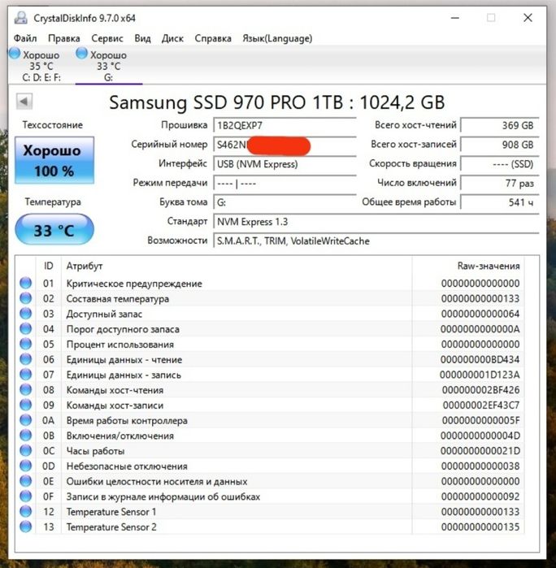Click the Raw-значения column header

click(x=468, y=266)
